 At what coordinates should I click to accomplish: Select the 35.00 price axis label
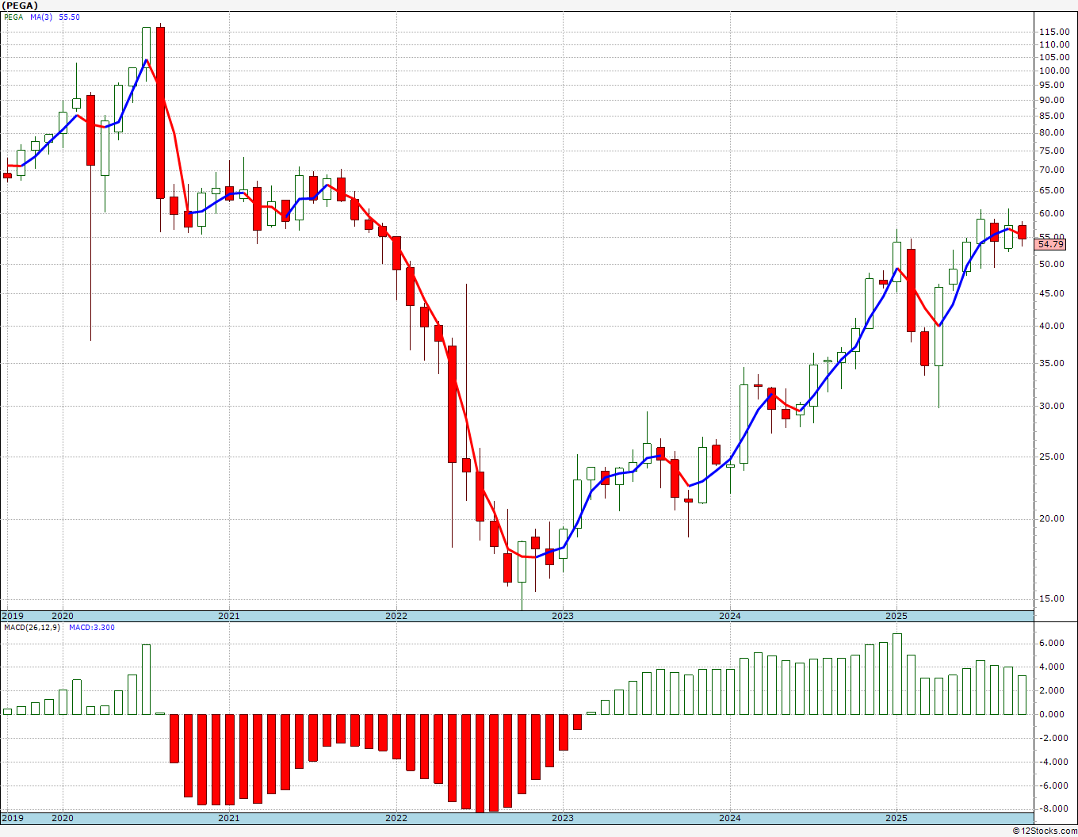click(1053, 363)
